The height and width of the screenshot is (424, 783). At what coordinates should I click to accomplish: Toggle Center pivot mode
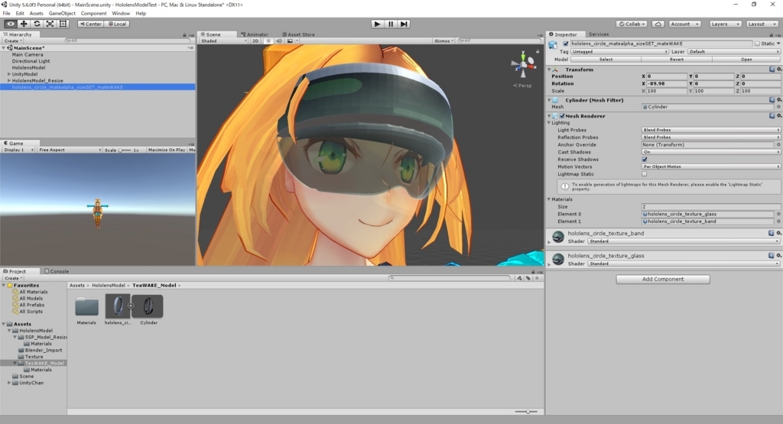90,24
